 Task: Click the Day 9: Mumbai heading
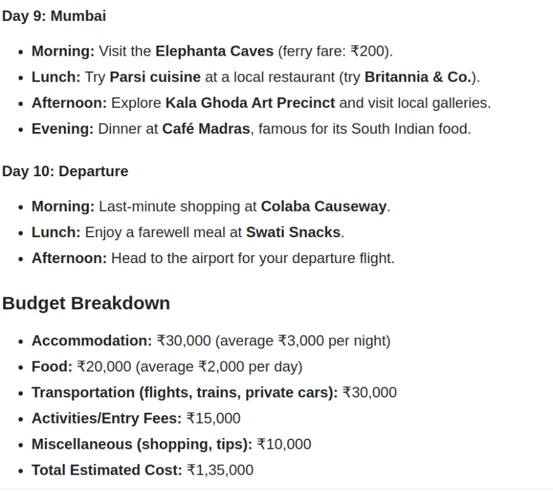coord(54,16)
